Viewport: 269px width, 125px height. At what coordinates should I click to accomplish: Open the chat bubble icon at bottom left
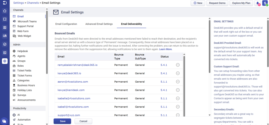(x=4, y=121)
